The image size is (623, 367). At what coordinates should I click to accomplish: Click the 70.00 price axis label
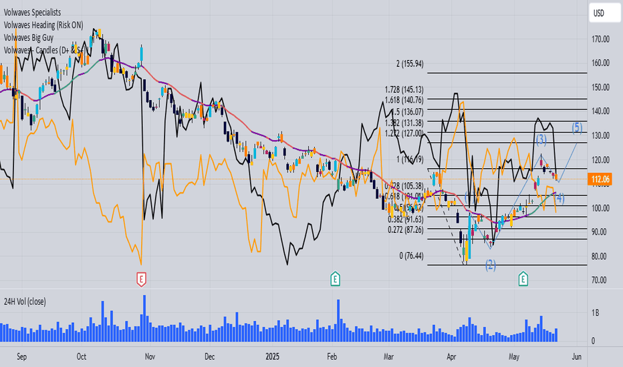click(600, 280)
